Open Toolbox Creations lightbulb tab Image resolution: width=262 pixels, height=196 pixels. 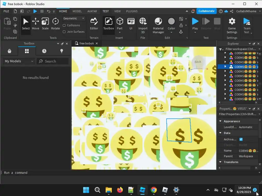(61, 51)
